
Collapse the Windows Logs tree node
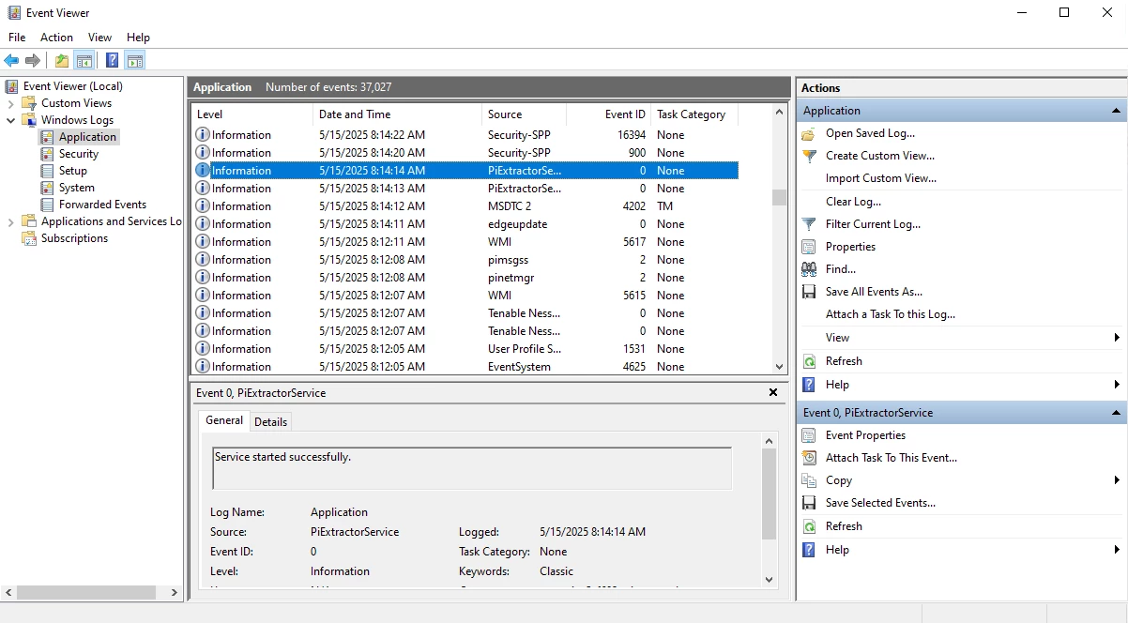(11, 120)
